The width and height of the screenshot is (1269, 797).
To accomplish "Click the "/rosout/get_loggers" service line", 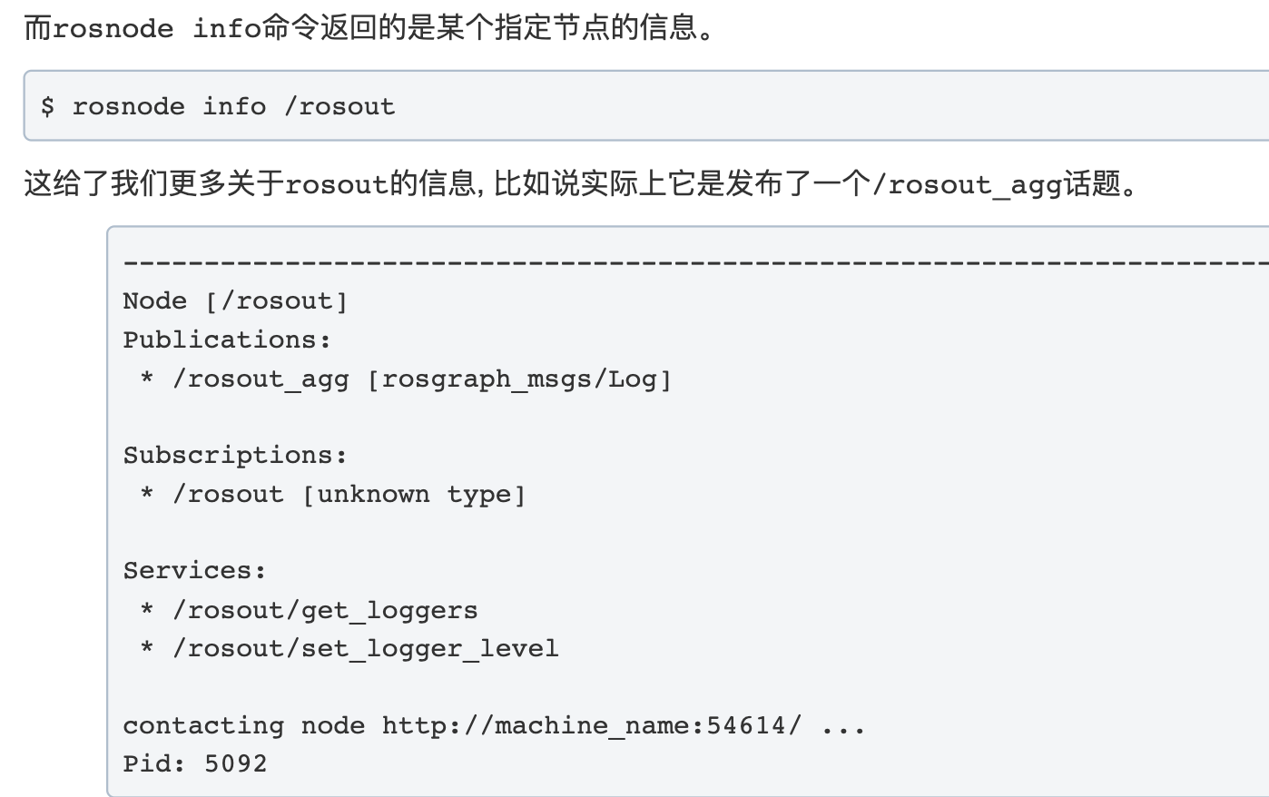I will (x=325, y=610).
